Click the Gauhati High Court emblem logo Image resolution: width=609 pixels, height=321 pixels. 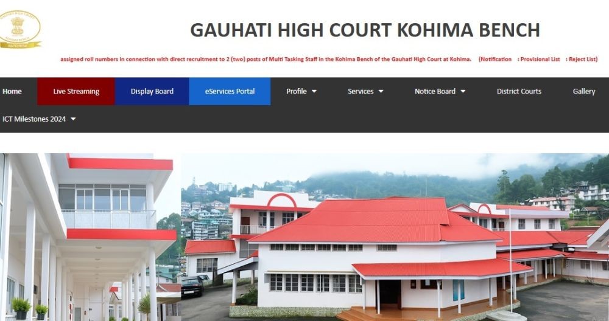tap(19, 29)
